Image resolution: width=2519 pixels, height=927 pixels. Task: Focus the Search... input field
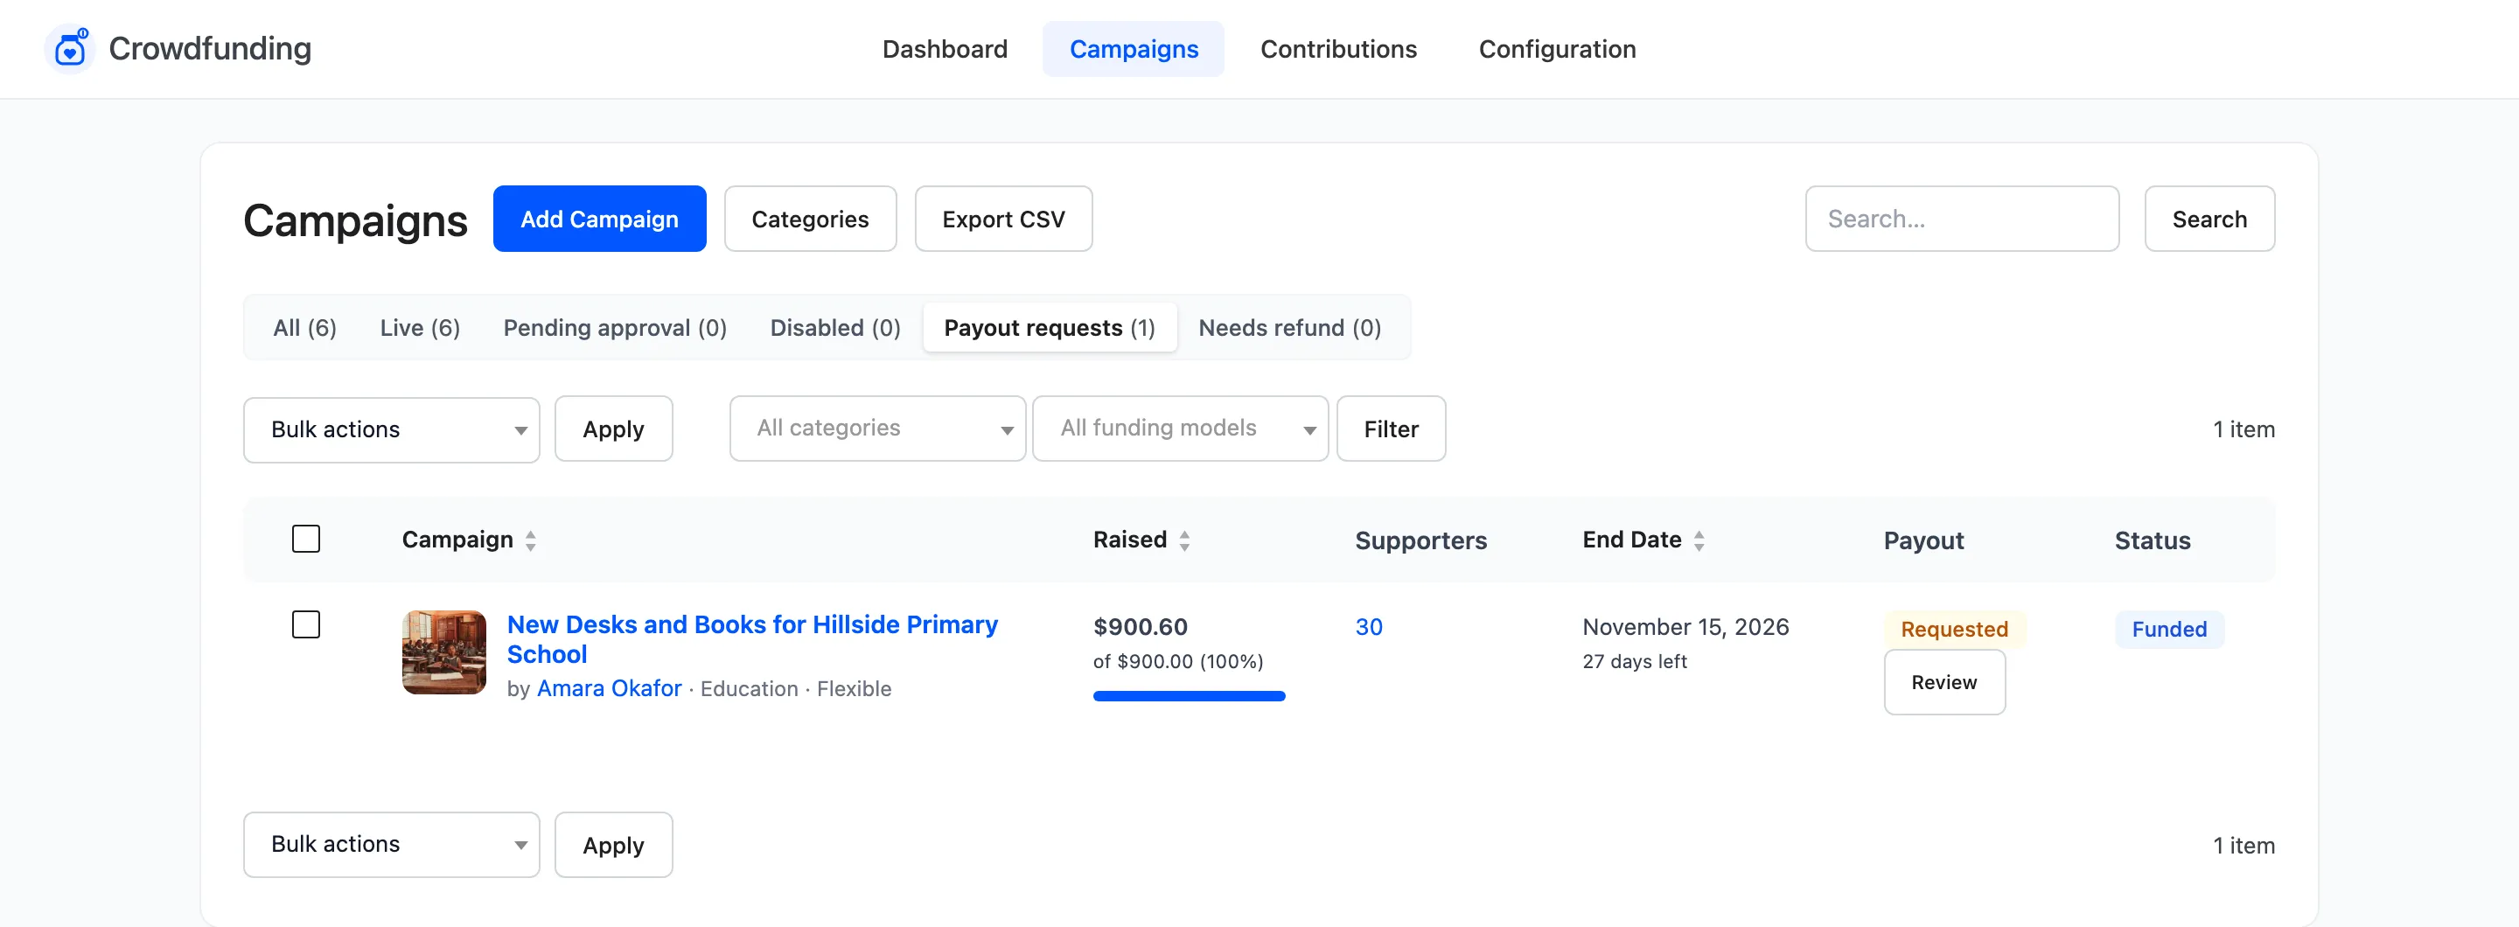pos(1962,219)
